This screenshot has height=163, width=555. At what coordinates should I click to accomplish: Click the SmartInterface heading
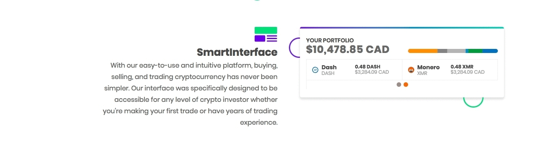pos(237,53)
